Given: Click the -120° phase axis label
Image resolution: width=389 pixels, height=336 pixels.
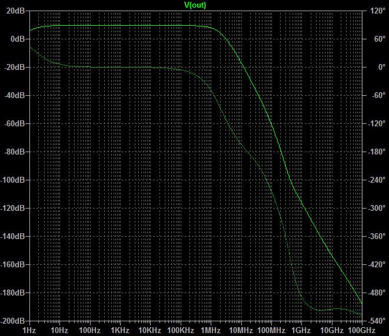Looking at the screenshot, I should click(x=377, y=123).
